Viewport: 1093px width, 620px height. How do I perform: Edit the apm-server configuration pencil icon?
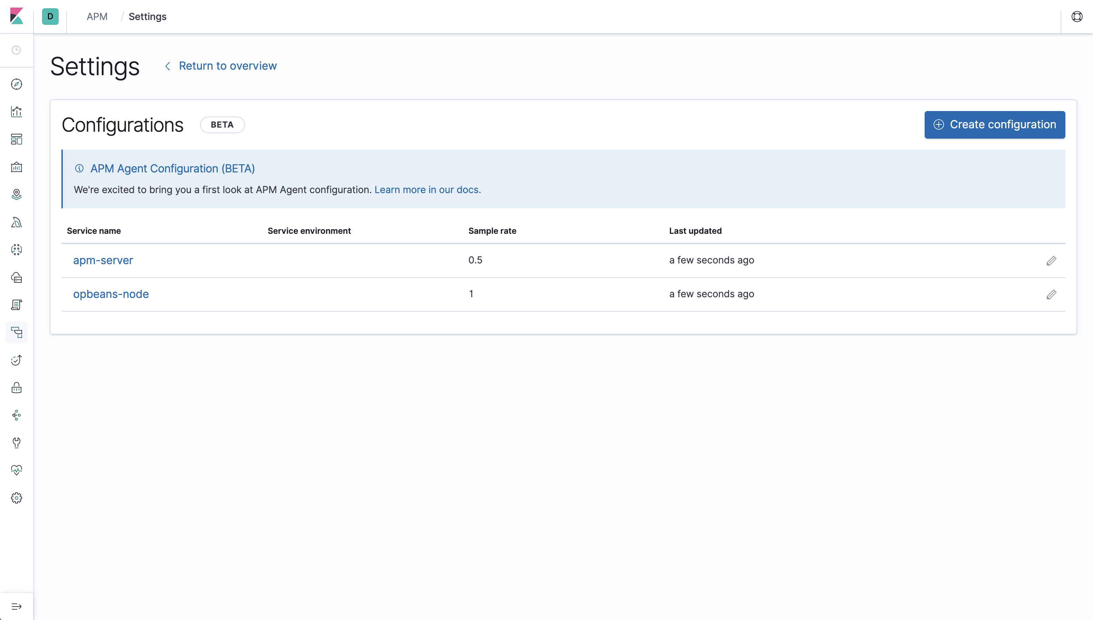click(x=1051, y=260)
